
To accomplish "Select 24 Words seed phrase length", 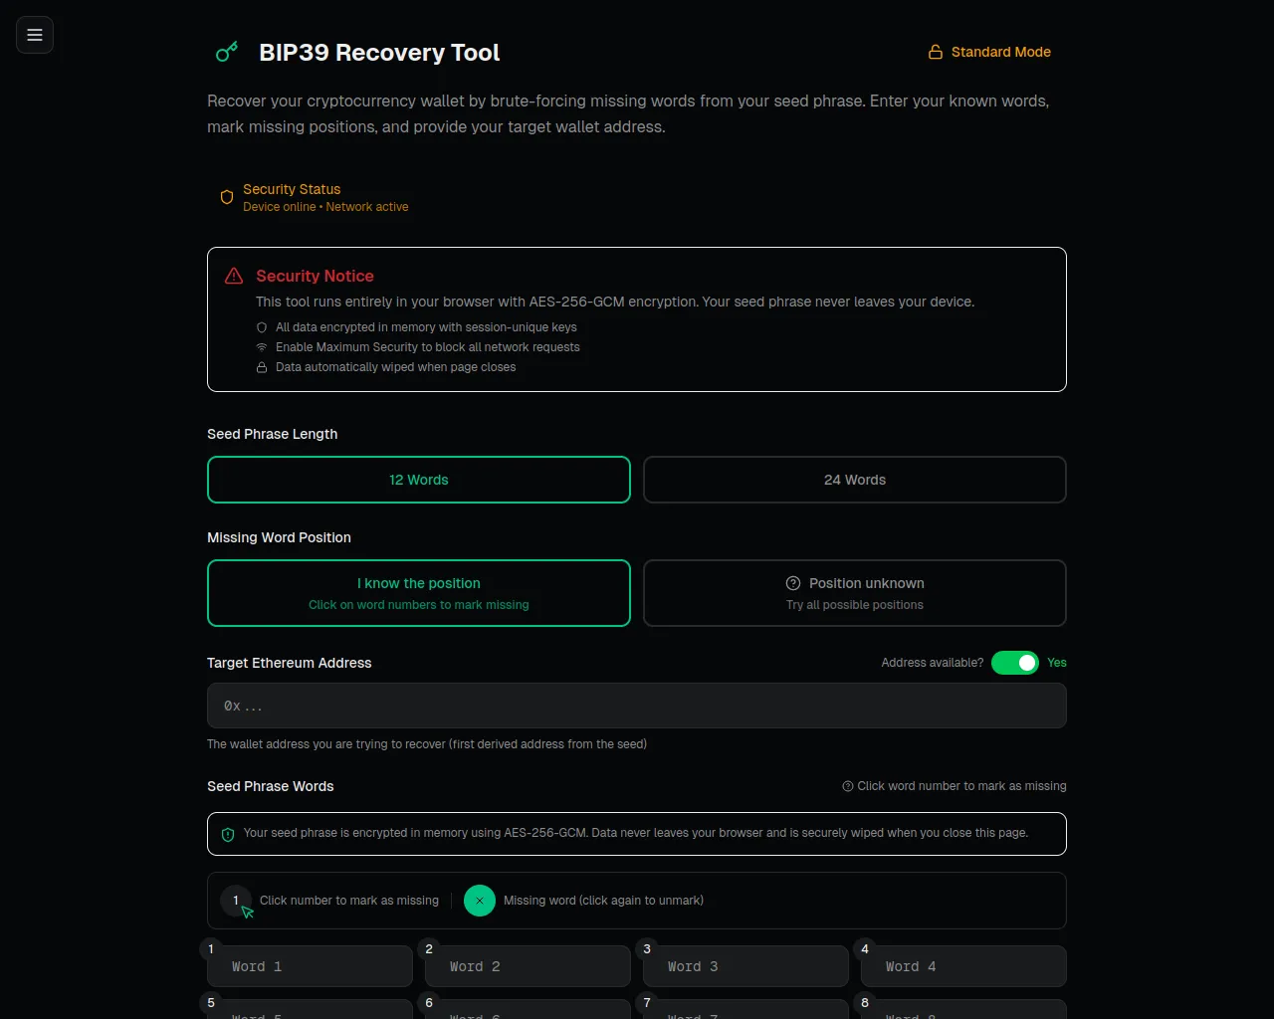I will (855, 480).
